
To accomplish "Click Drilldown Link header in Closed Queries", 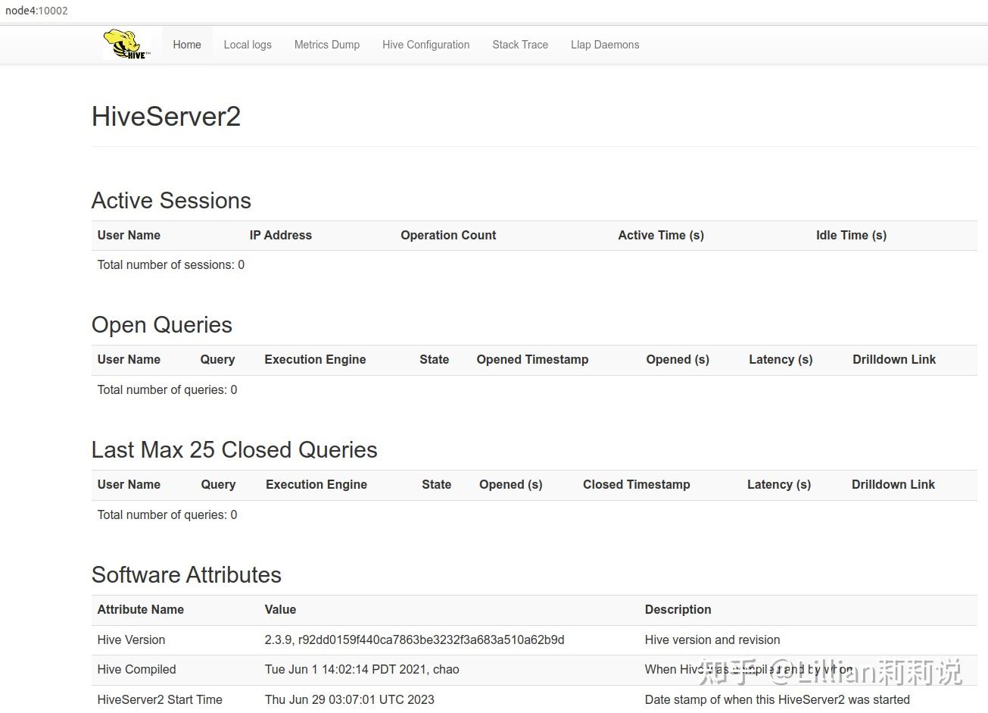I will pyautogui.click(x=893, y=484).
